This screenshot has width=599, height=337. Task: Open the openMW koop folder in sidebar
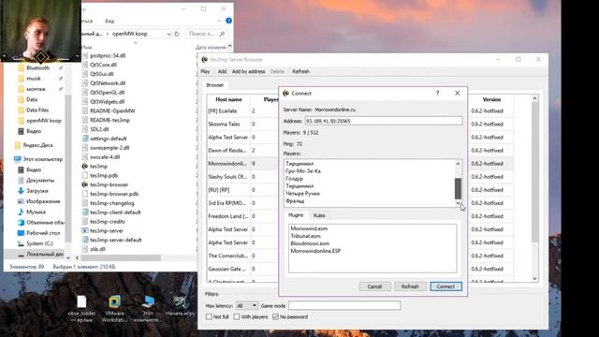click(43, 121)
